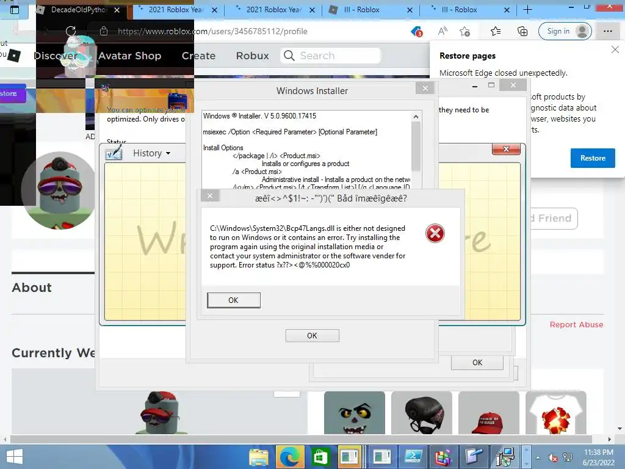
Task: Open the Robux page
Action: click(x=252, y=56)
